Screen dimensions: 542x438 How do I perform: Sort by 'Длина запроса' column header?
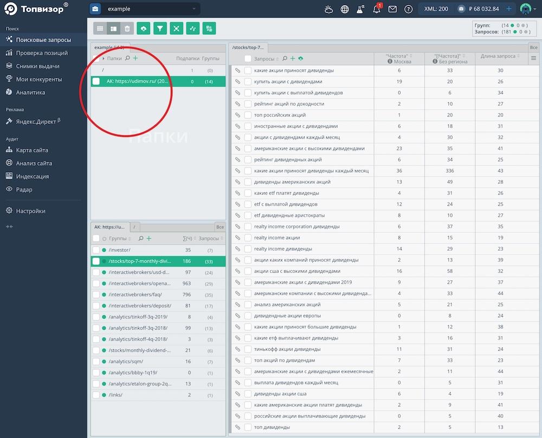point(497,56)
